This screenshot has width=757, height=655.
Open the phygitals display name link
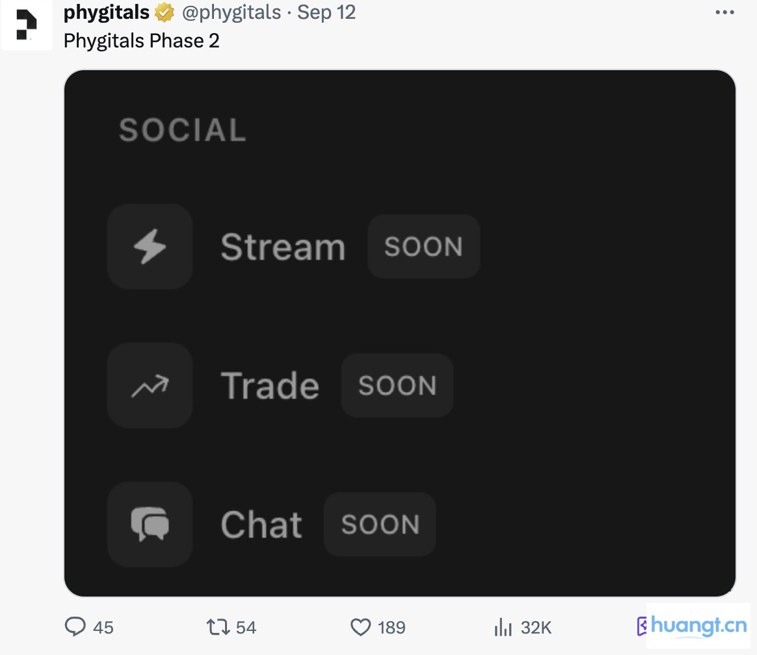(107, 12)
